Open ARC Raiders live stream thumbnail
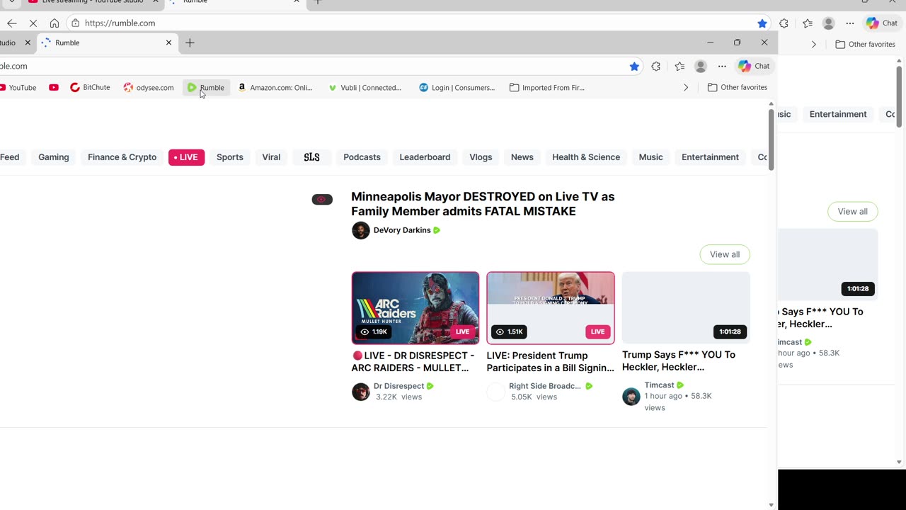The width and height of the screenshot is (906, 510). coord(415,308)
